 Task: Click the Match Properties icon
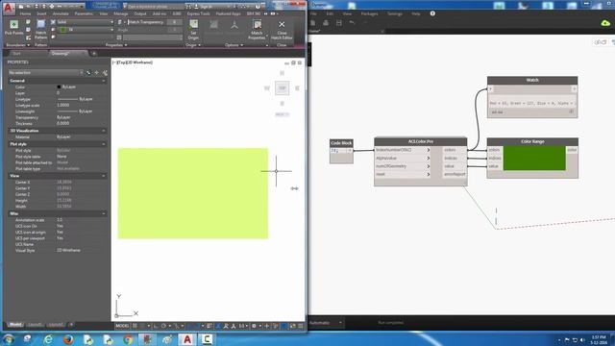[257, 24]
